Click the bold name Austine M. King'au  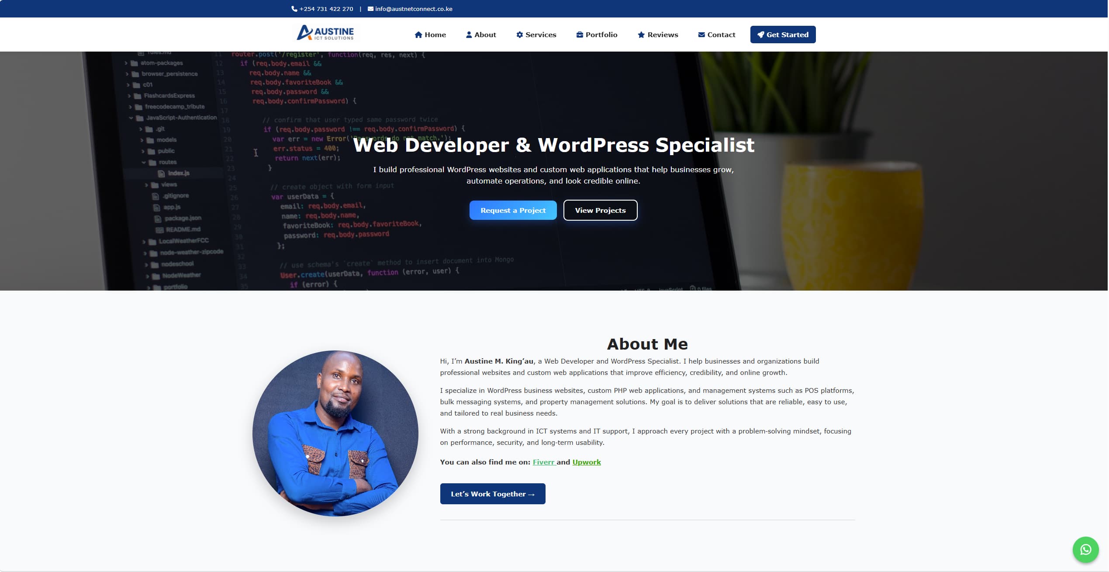(499, 361)
